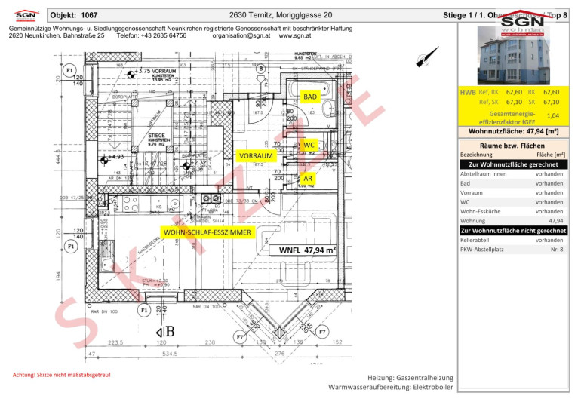
Task: Click the north arrow compass symbol
Action: click(427, 57)
